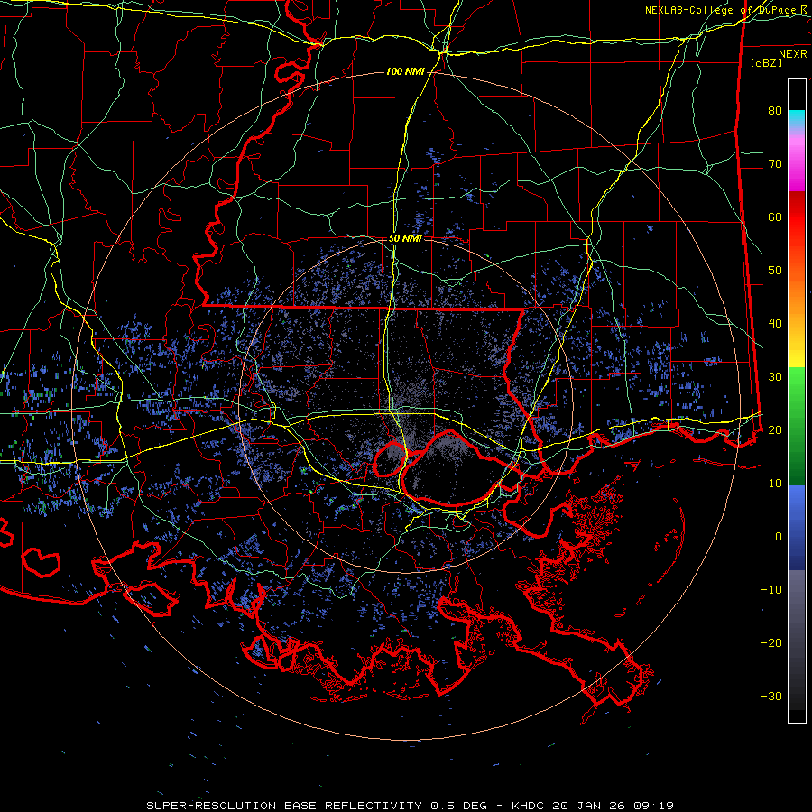
Task: Click the "50 NMI" range ring label
Action: coord(405,238)
